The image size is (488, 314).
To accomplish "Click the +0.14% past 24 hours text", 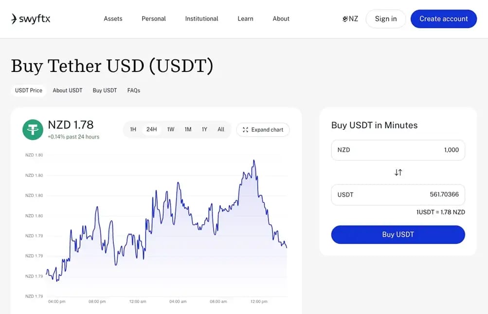I will click(x=73, y=137).
